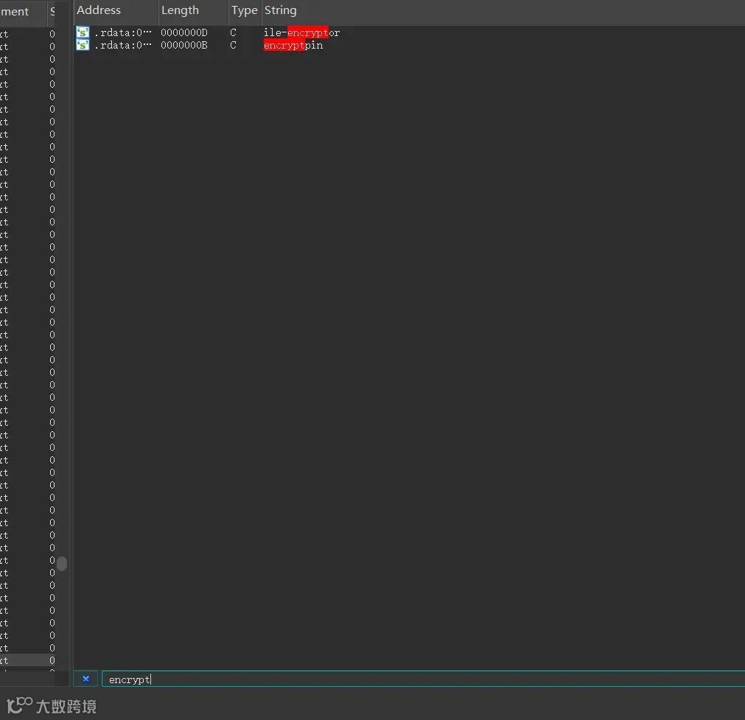Click the filter input containing encrypt

[423, 679]
